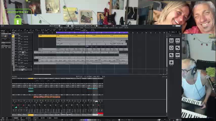The image size is (216, 121).
Task: Switch to the first tab of the right zone
Action: [170, 32]
